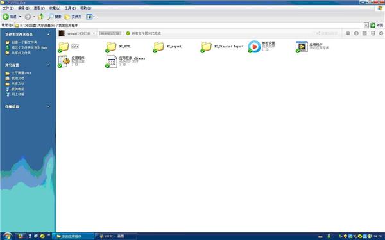Screen dimensions: 385x240
Task: Collapse the Other Places panel
Action: click(48, 65)
